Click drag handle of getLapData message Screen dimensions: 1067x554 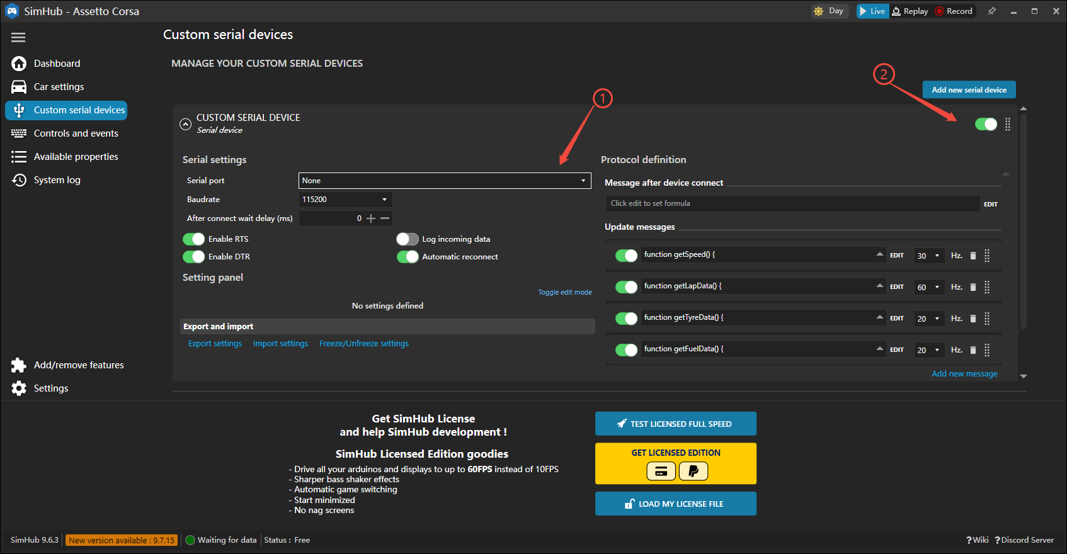tap(987, 287)
